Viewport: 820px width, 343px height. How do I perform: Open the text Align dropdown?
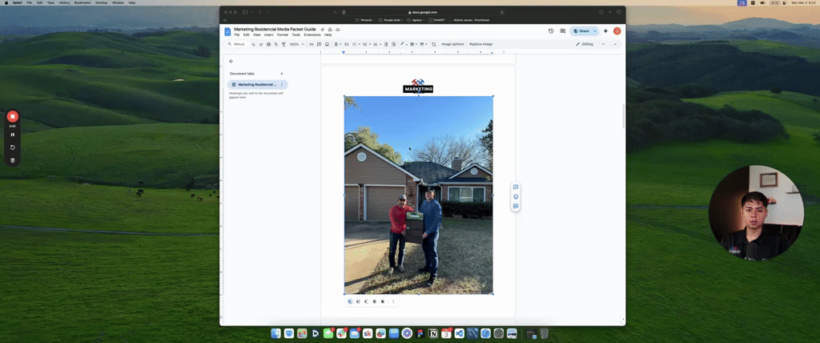(x=338, y=44)
